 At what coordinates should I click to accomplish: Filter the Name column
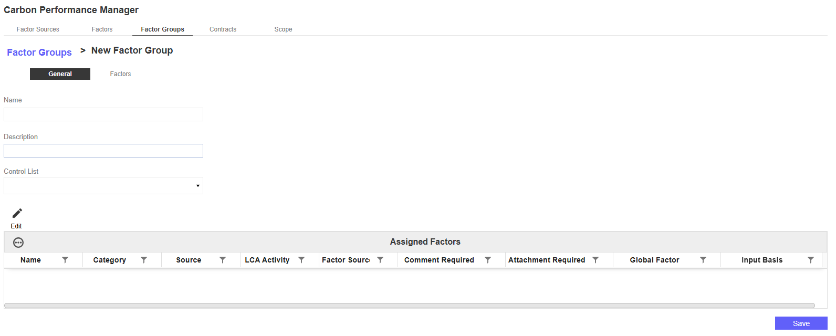click(65, 260)
